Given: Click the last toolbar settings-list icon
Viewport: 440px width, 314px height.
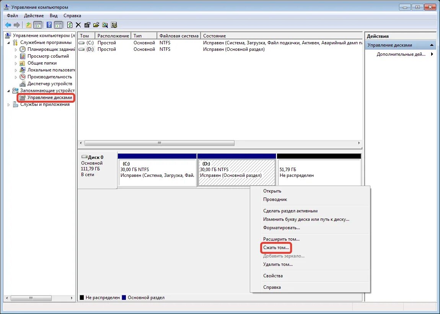Looking at the screenshot, I should click(x=114, y=25).
